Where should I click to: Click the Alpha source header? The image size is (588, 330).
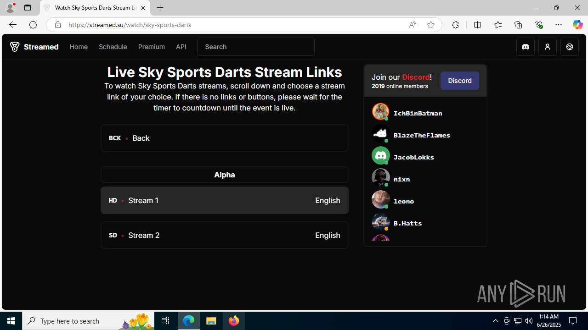(225, 175)
